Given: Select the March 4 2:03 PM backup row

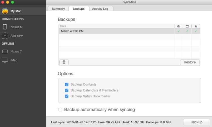Looking at the screenshot, I should pos(129,31).
